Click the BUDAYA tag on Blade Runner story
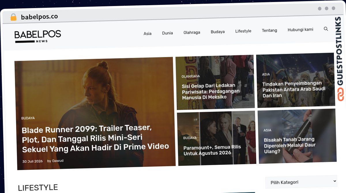346x193 pixels. [x=28, y=118]
